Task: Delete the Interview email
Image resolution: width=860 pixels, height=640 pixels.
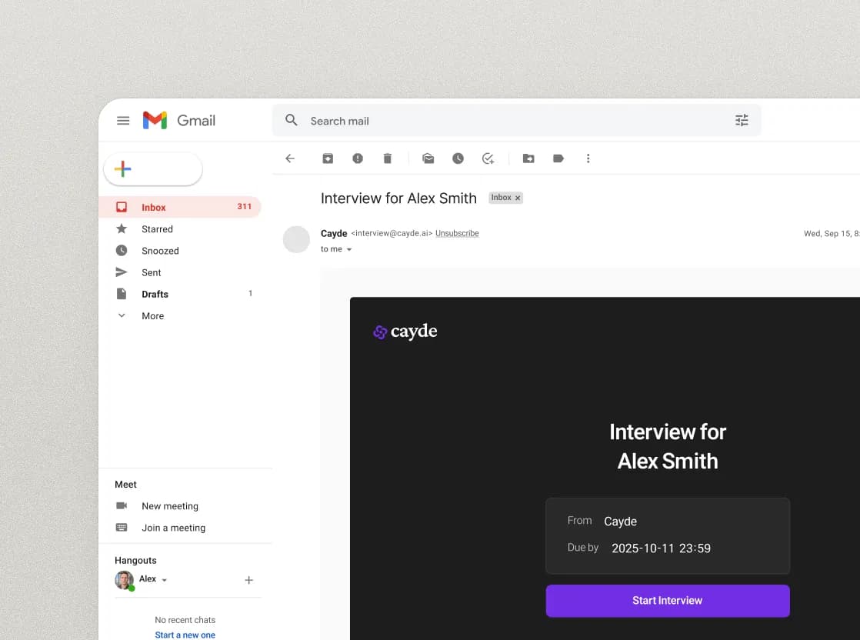Action: pos(388,158)
